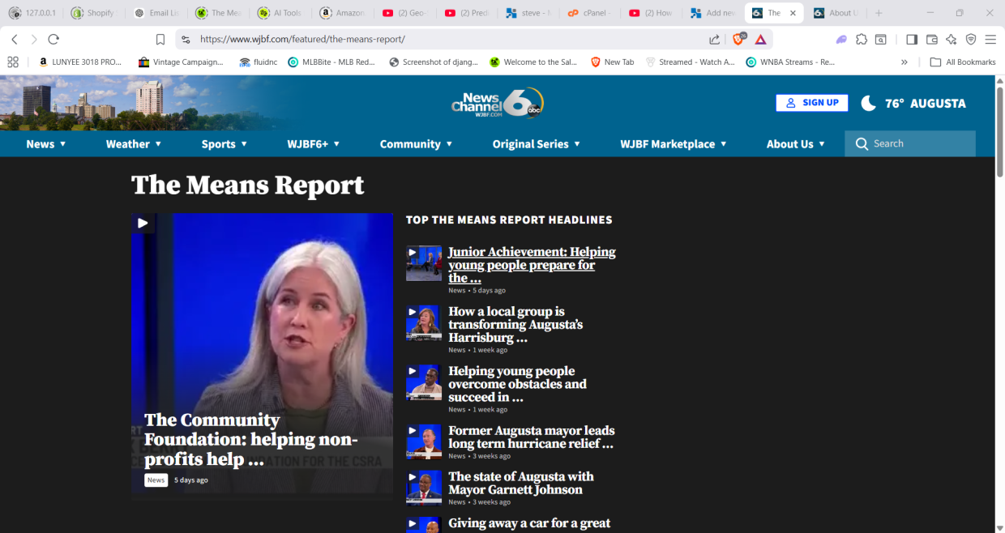Reload the page with the refresh icon
This screenshot has width=1005, height=533.
coord(53,39)
